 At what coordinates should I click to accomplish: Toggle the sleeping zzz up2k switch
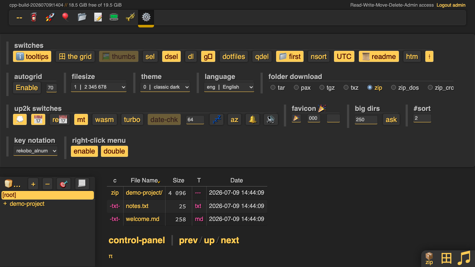coord(216,119)
